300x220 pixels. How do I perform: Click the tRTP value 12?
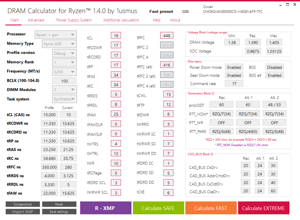(x=168, y=104)
